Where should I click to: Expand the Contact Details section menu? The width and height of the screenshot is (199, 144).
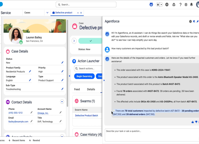[62, 102]
